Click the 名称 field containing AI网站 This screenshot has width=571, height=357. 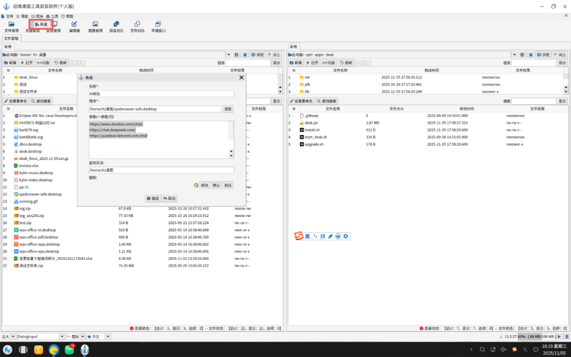coord(161,93)
